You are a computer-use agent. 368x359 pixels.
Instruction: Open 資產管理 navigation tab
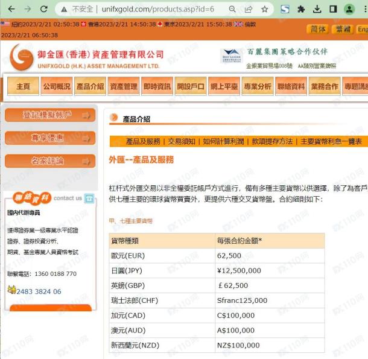pos(124,86)
